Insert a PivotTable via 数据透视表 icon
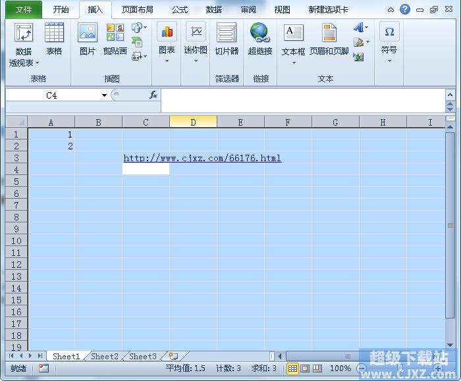This screenshot has height=381, width=461. 24,33
